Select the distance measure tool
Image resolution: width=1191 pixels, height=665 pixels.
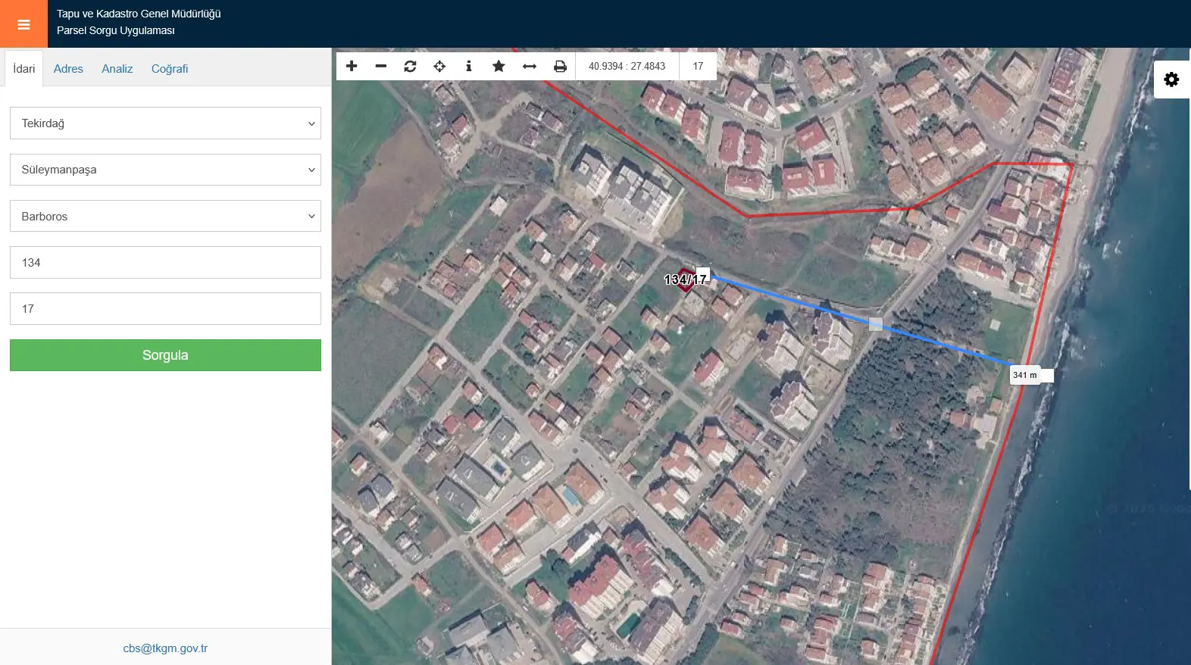(530, 66)
